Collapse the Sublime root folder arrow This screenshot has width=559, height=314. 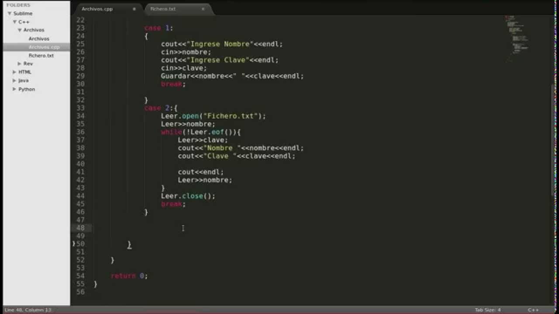(x=9, y=14)
